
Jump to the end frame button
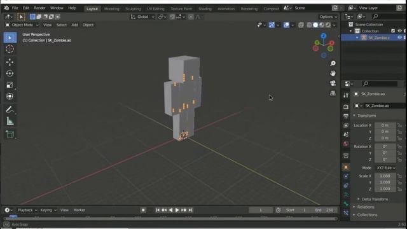coord(191,210)
